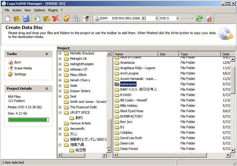Expand the Missy Elliott tree node

[x=60, y=75]
